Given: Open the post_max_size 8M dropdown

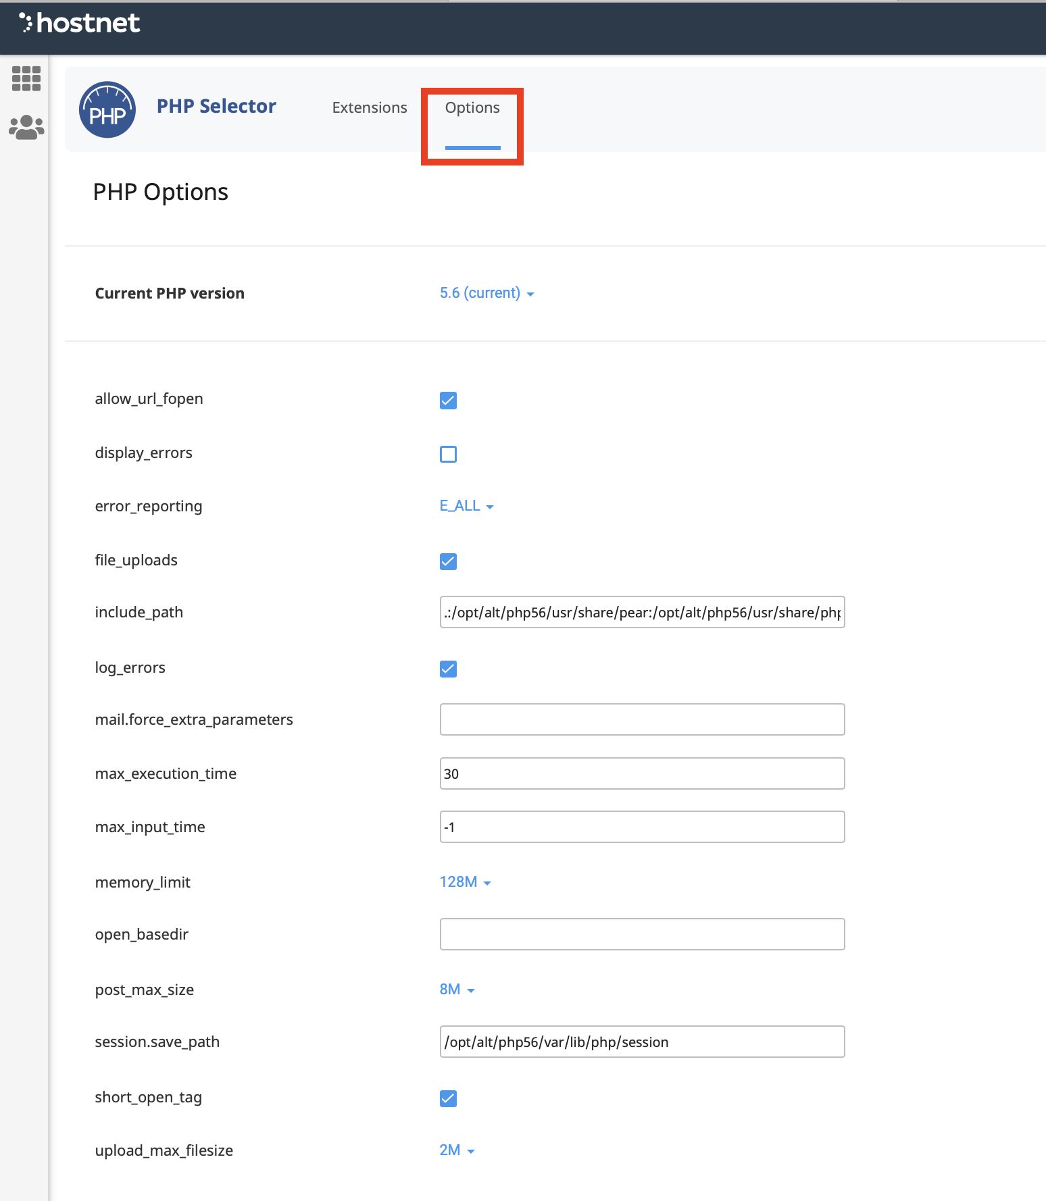Looking at the screenshot, I should click(x=457, y=990).
